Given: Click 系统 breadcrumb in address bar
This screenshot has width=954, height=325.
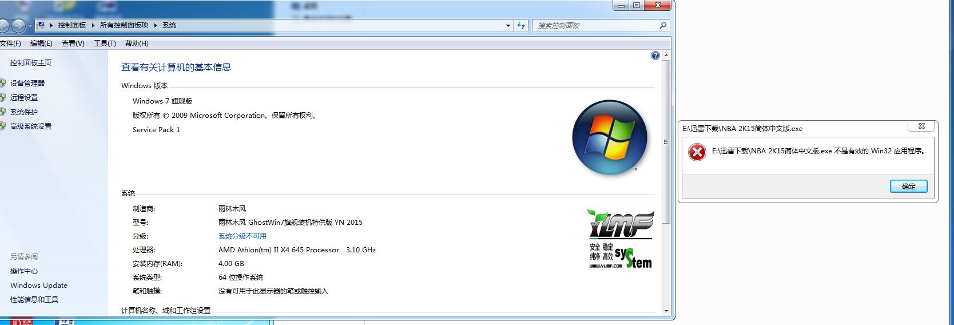Looking at the screenshot, I should pos(169,25).
